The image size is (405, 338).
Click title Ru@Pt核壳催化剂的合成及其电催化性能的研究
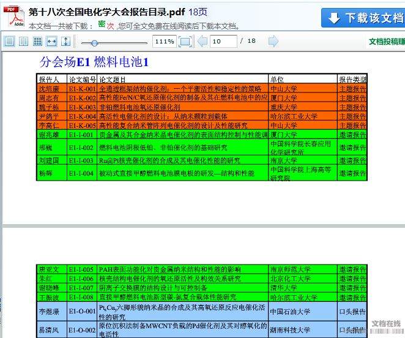coord(169,160)
